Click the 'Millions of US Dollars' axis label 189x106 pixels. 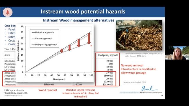pyautogui.click(x=18, y=50)
